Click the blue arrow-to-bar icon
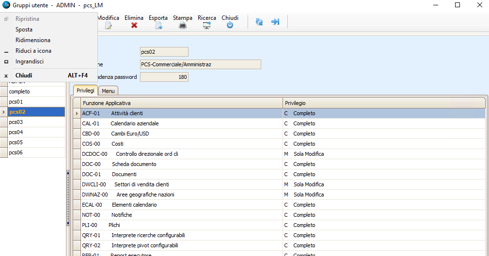This screenshot has width=489, height=256. pyautogui.click(x=275, y=22)
